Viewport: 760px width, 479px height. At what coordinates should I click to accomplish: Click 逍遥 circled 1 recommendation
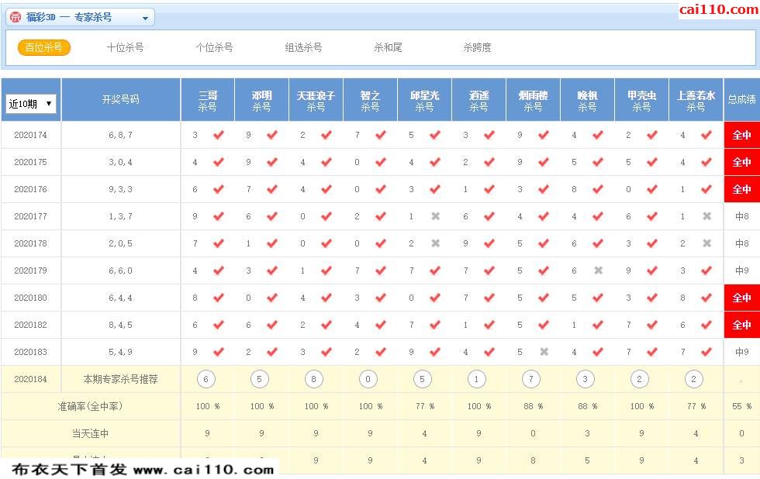pyautogui.click(x=476, y=379)
